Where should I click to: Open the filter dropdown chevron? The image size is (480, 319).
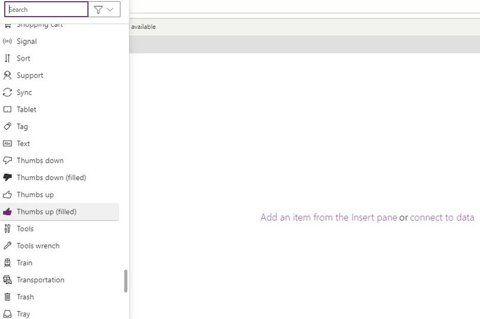[x=110, y=10]
